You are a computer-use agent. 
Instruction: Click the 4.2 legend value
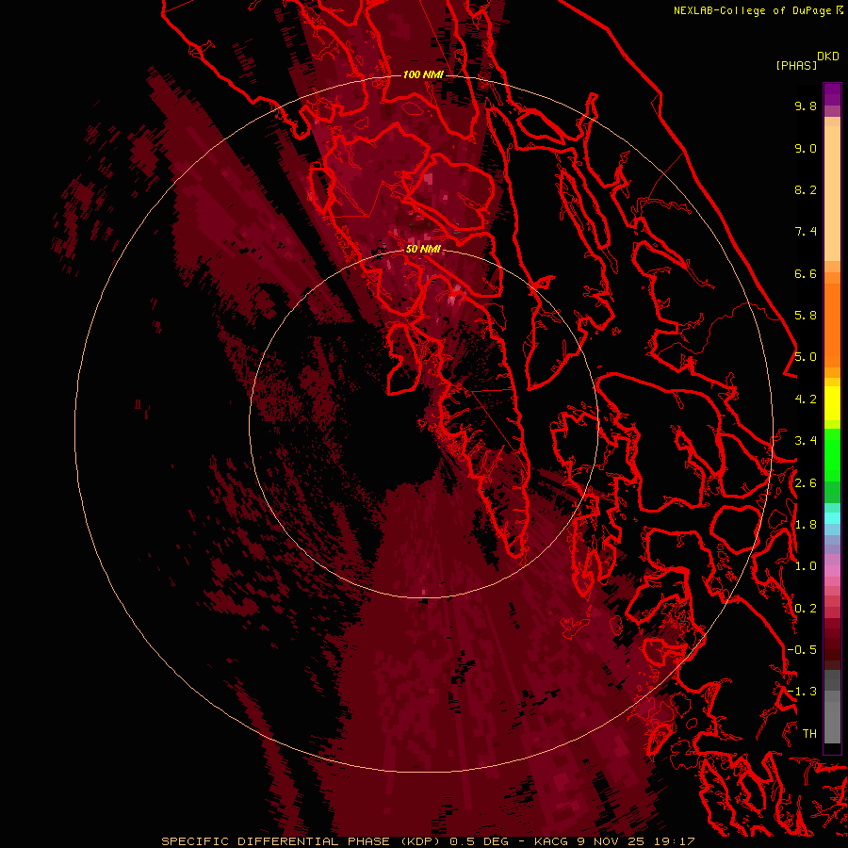click(806, 400)
